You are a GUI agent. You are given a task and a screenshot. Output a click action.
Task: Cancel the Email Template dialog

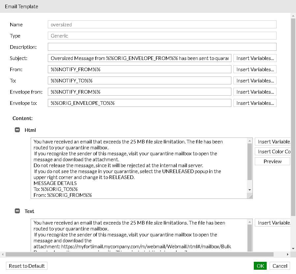[280, 266]
